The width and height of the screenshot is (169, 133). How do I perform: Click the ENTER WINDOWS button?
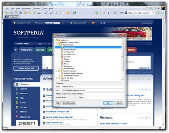[26, 68]
